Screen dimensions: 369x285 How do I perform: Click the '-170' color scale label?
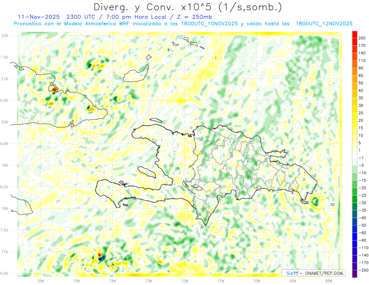(x=363, y=263)
